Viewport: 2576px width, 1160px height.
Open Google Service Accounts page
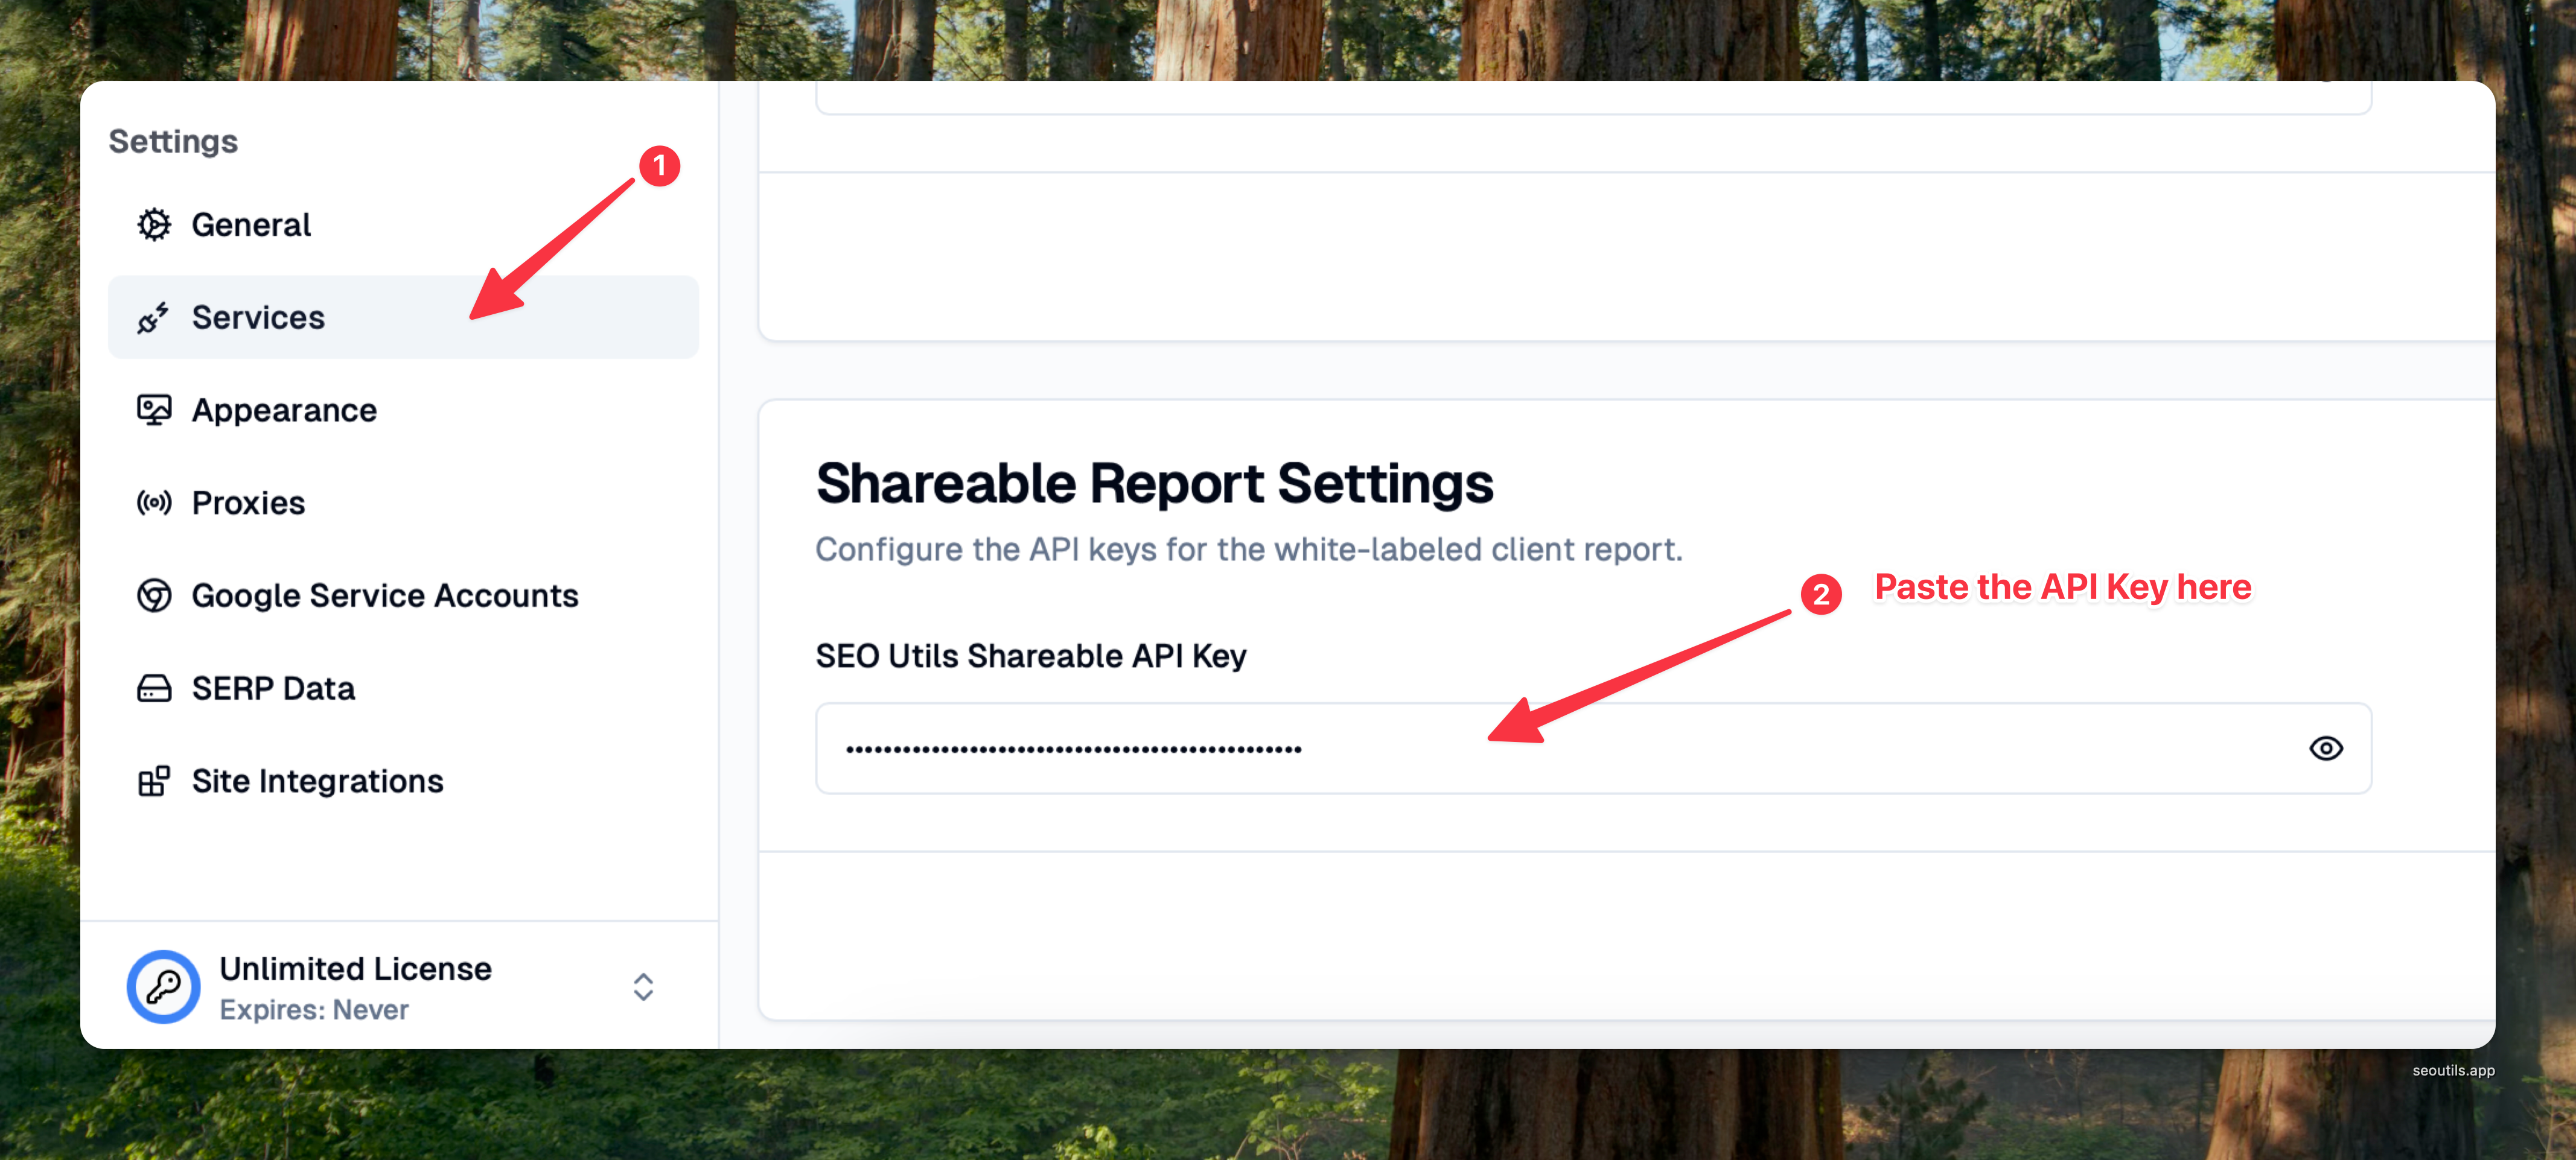385,595
